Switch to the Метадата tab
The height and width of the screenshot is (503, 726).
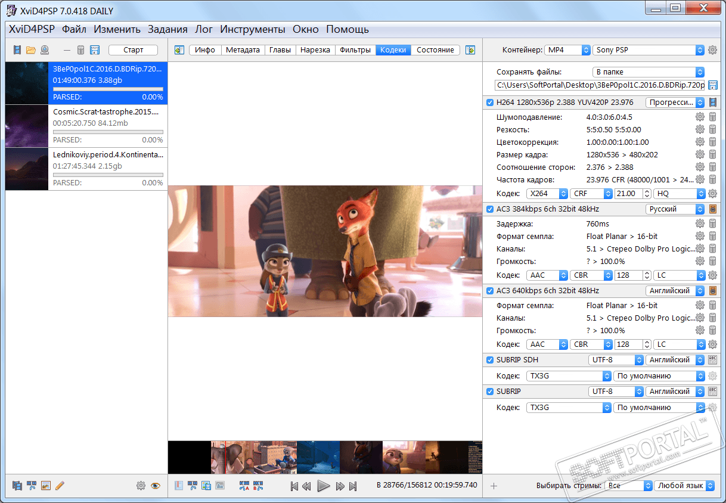click(x=243, y=50)
